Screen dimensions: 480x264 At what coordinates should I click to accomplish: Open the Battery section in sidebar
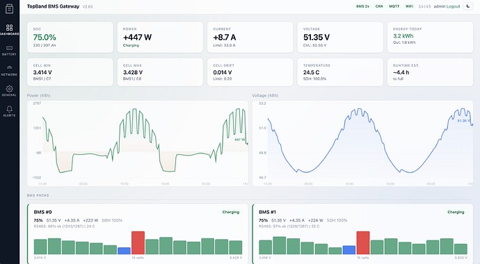tap(10, 51)
